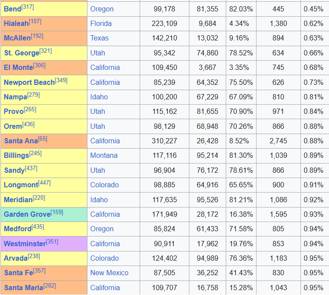Follow the Montana state link
The image size is (329, 295).
coord(104,155)
